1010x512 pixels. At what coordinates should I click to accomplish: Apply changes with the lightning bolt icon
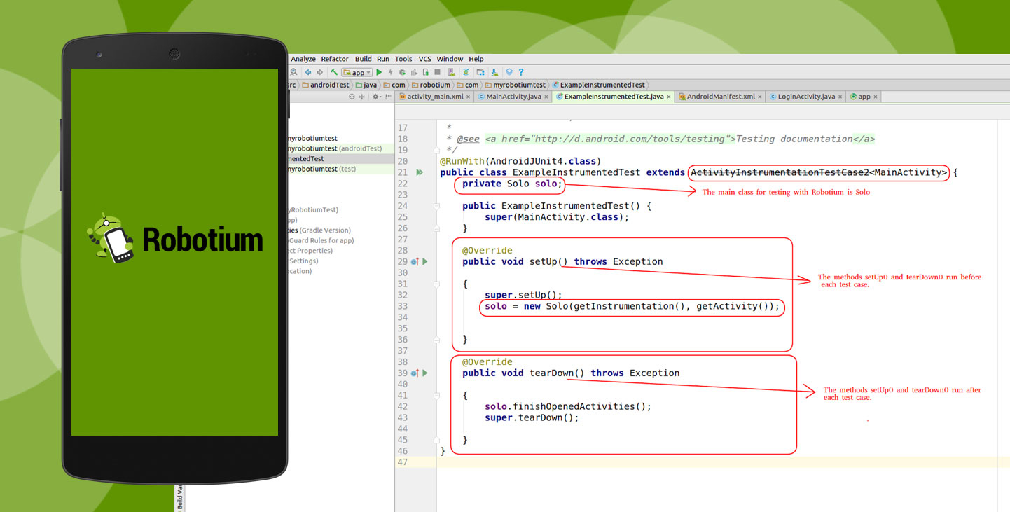[x=390, y=72]
